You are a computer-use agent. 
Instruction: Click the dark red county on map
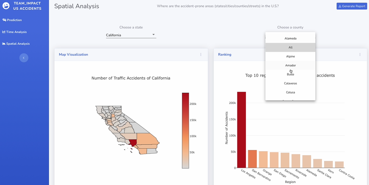pyautogui.click(x=133, y=142)
